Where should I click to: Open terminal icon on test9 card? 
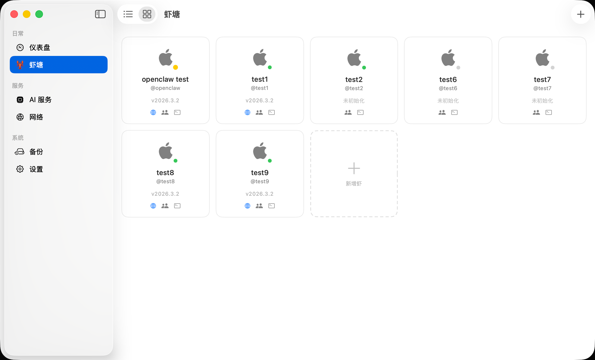(x=271, y=206)
